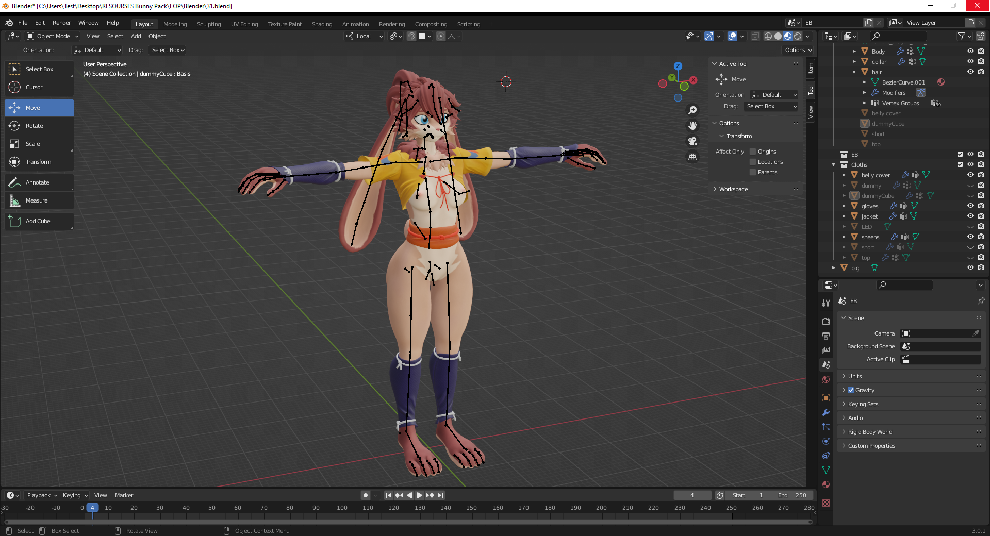Switch perspective/orthographic grid icon

pos(692,157)
